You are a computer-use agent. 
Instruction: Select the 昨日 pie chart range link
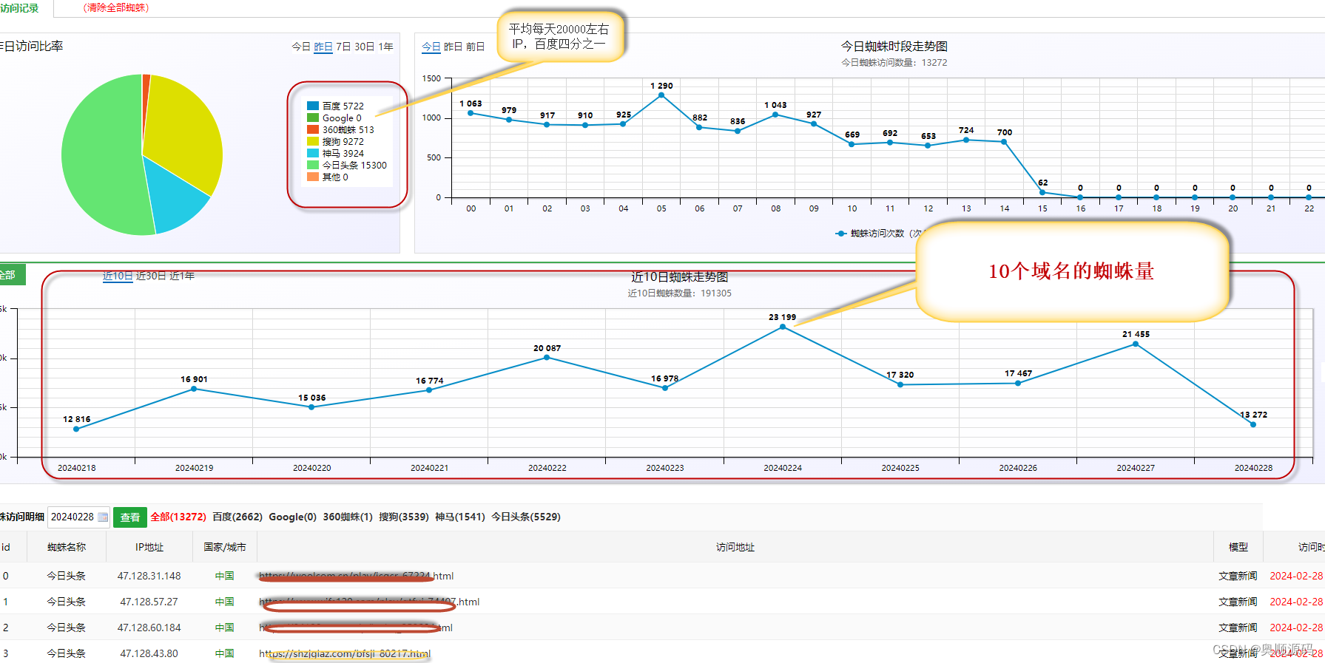click(323, 47)
